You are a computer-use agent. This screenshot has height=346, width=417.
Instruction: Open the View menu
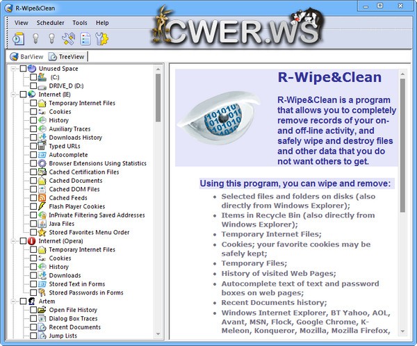(x=22, y=23)
